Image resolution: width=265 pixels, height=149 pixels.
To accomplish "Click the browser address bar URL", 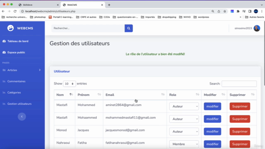I will coord(51,11).
